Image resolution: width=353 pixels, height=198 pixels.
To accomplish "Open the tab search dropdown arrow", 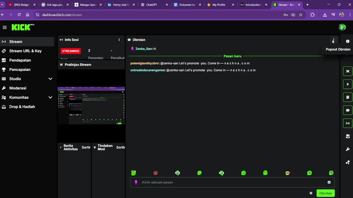I will (2, 5).
